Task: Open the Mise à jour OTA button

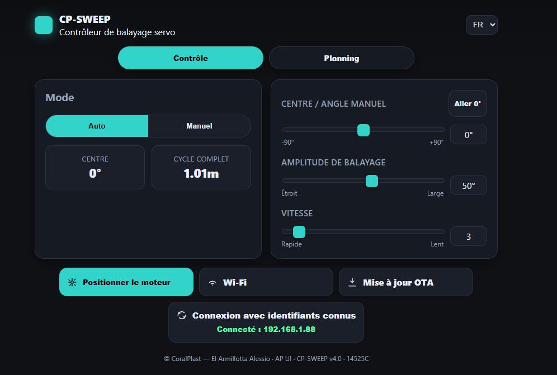Action: coord(405,282)
